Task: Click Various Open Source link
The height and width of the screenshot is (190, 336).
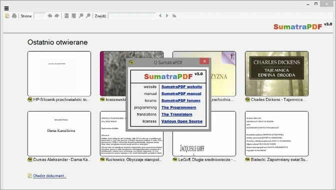Action: [182, 121]
